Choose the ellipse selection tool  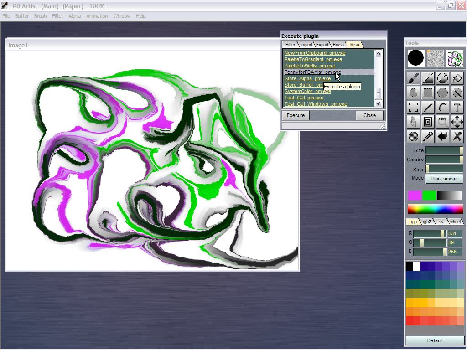[x=442, y=93]
